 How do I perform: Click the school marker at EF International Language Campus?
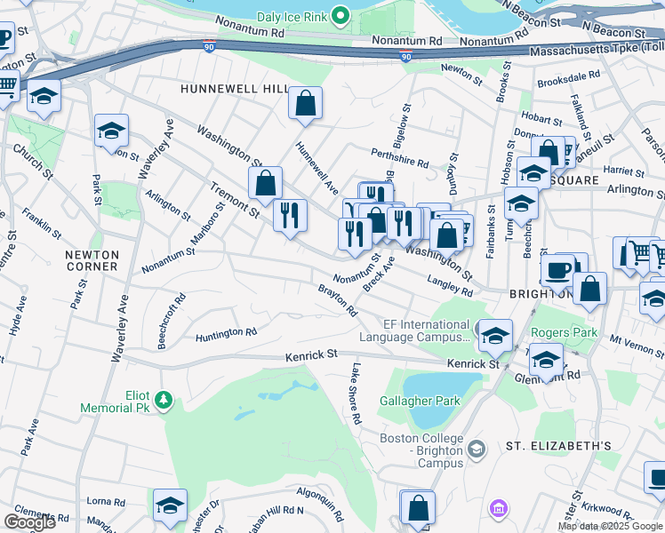495,337
